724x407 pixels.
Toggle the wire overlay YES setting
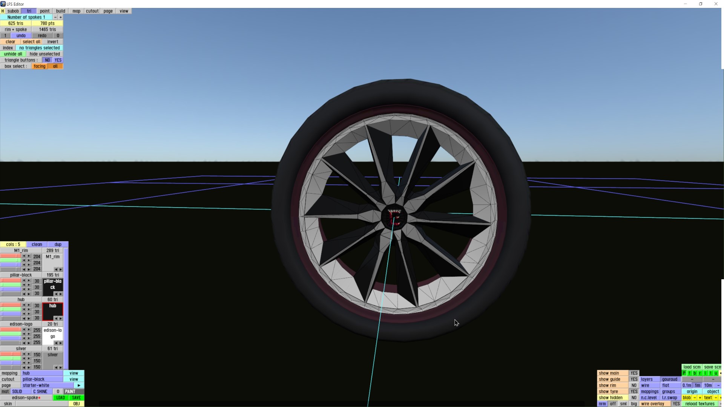click(x=676, y=404)
